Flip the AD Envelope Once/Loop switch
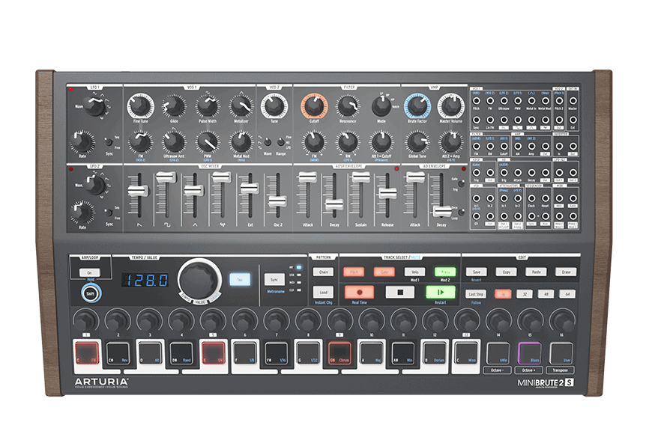 pyautogui.click(x=461, y=213)
